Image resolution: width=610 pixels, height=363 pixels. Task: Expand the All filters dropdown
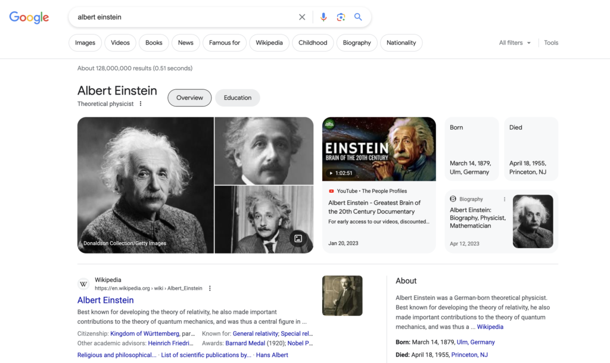click(515, 43)
